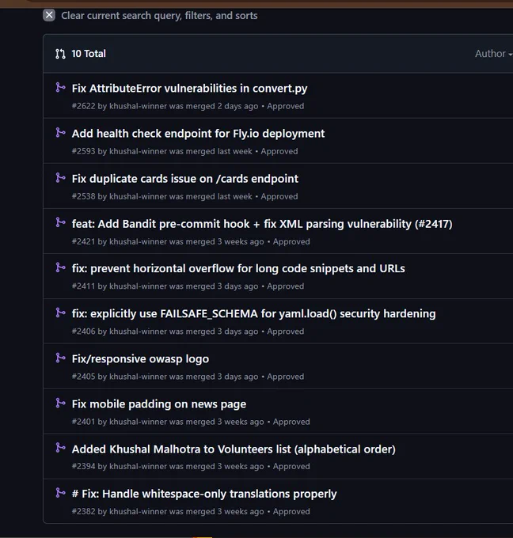The image size is (513, 538).
Task: Click Approved status on PR #2382
Action: point(291,512)
